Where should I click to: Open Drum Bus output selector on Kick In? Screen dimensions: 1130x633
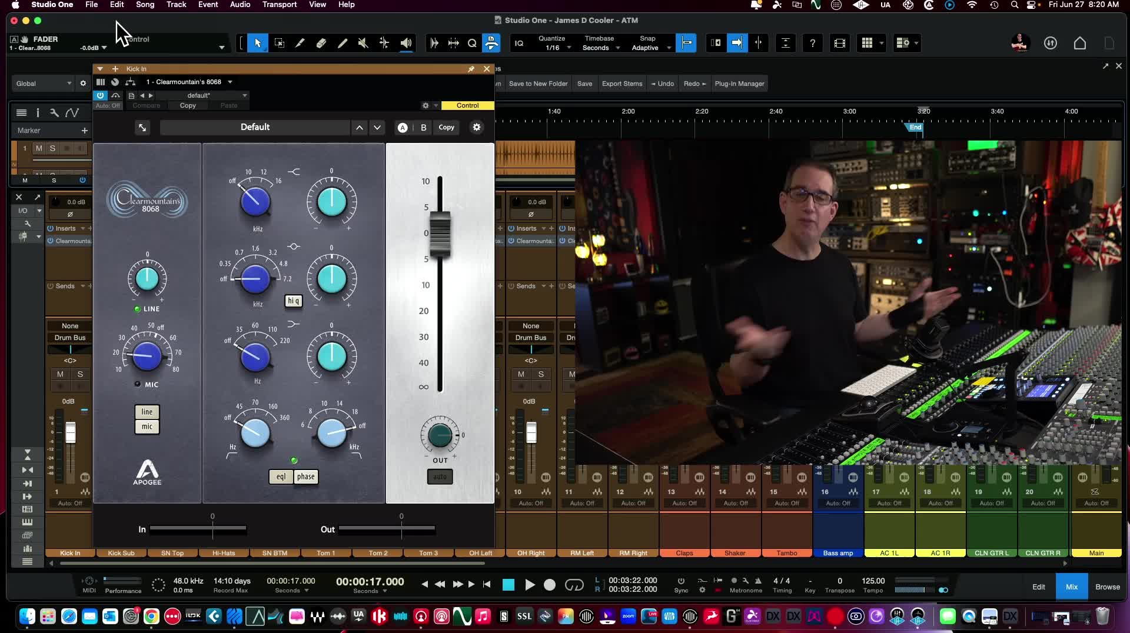(x=70, y=338)
